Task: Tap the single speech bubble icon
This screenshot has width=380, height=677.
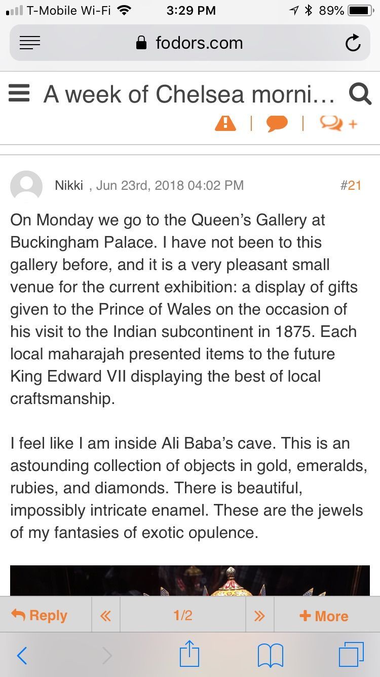Action: 277,123
